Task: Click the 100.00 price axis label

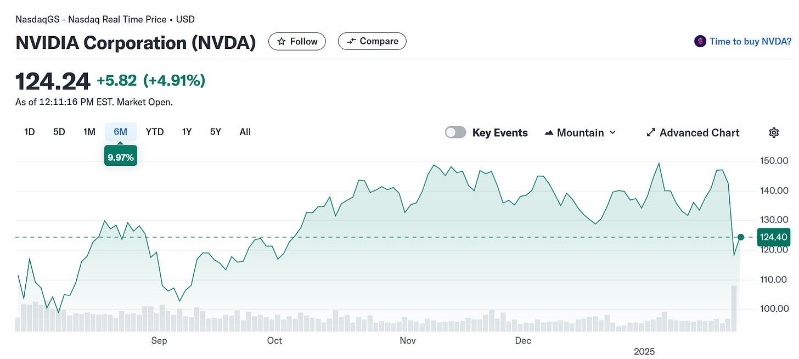Action: point(774,308)
